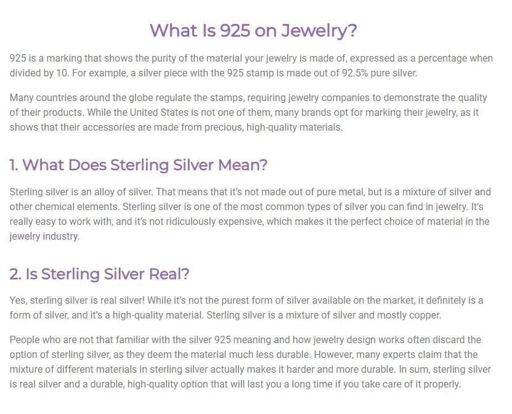Click the heading 'What Is 925 on Jewelry?'
Screen dimensions: 512x414
point(253,31)
